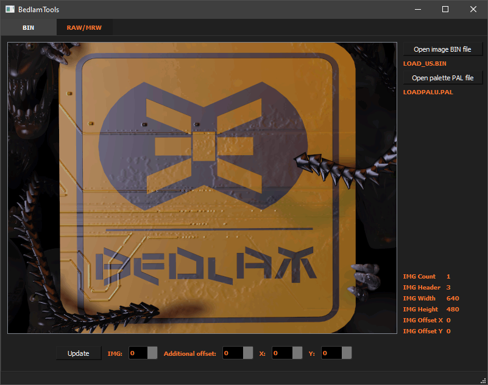Click the stepper beside Additional offset

247,353
